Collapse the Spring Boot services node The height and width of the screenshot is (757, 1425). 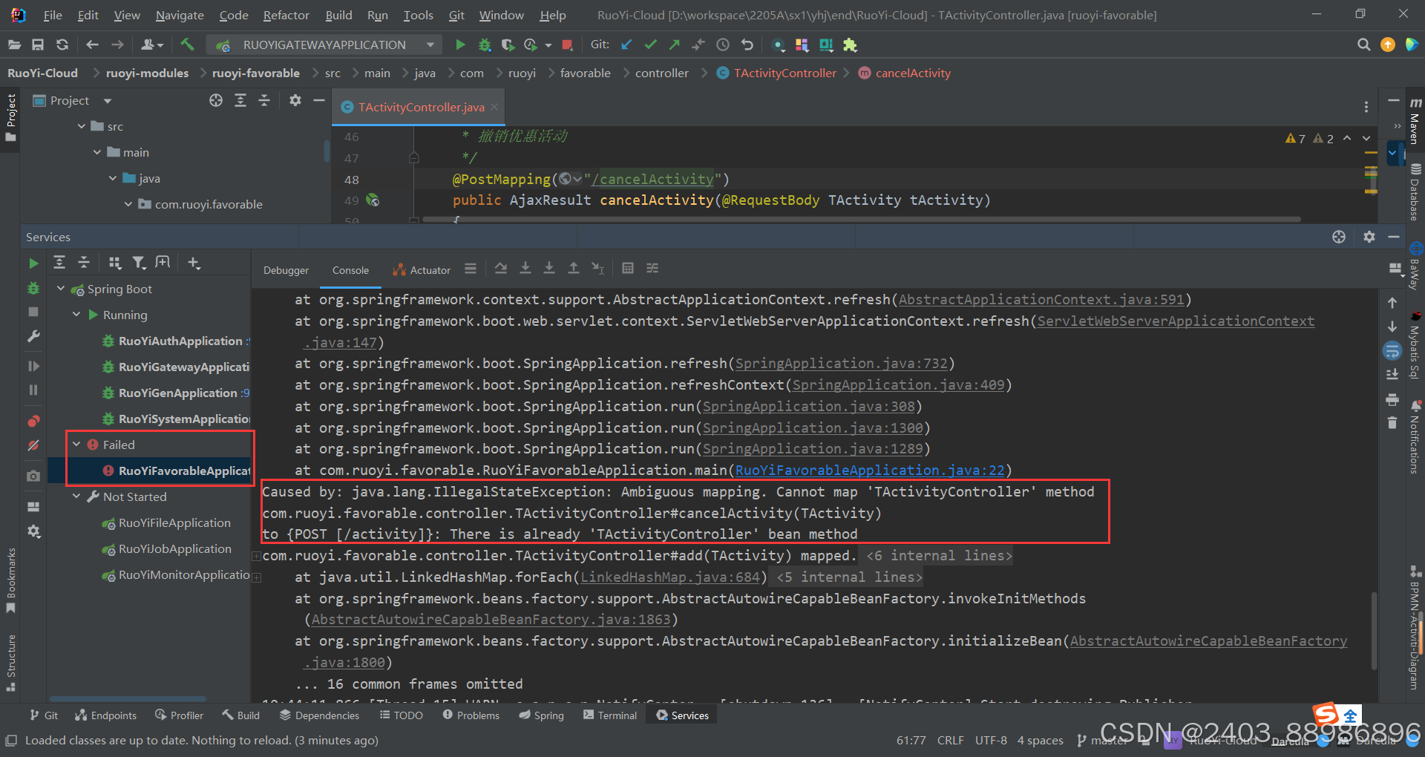pyautogui.click(x=61, y=289)
